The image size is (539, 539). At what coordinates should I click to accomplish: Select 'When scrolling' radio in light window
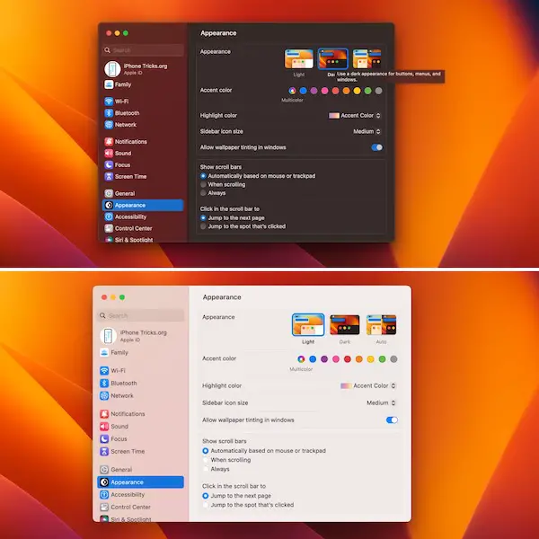(205, 460)
